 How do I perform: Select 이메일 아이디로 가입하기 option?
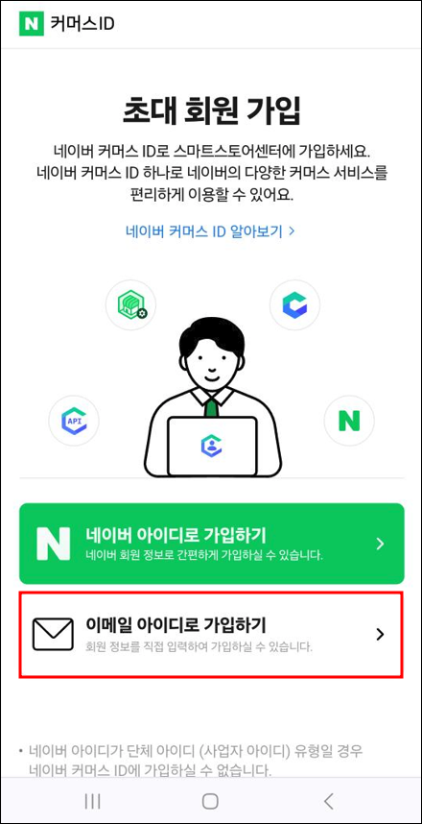(212, 634)
